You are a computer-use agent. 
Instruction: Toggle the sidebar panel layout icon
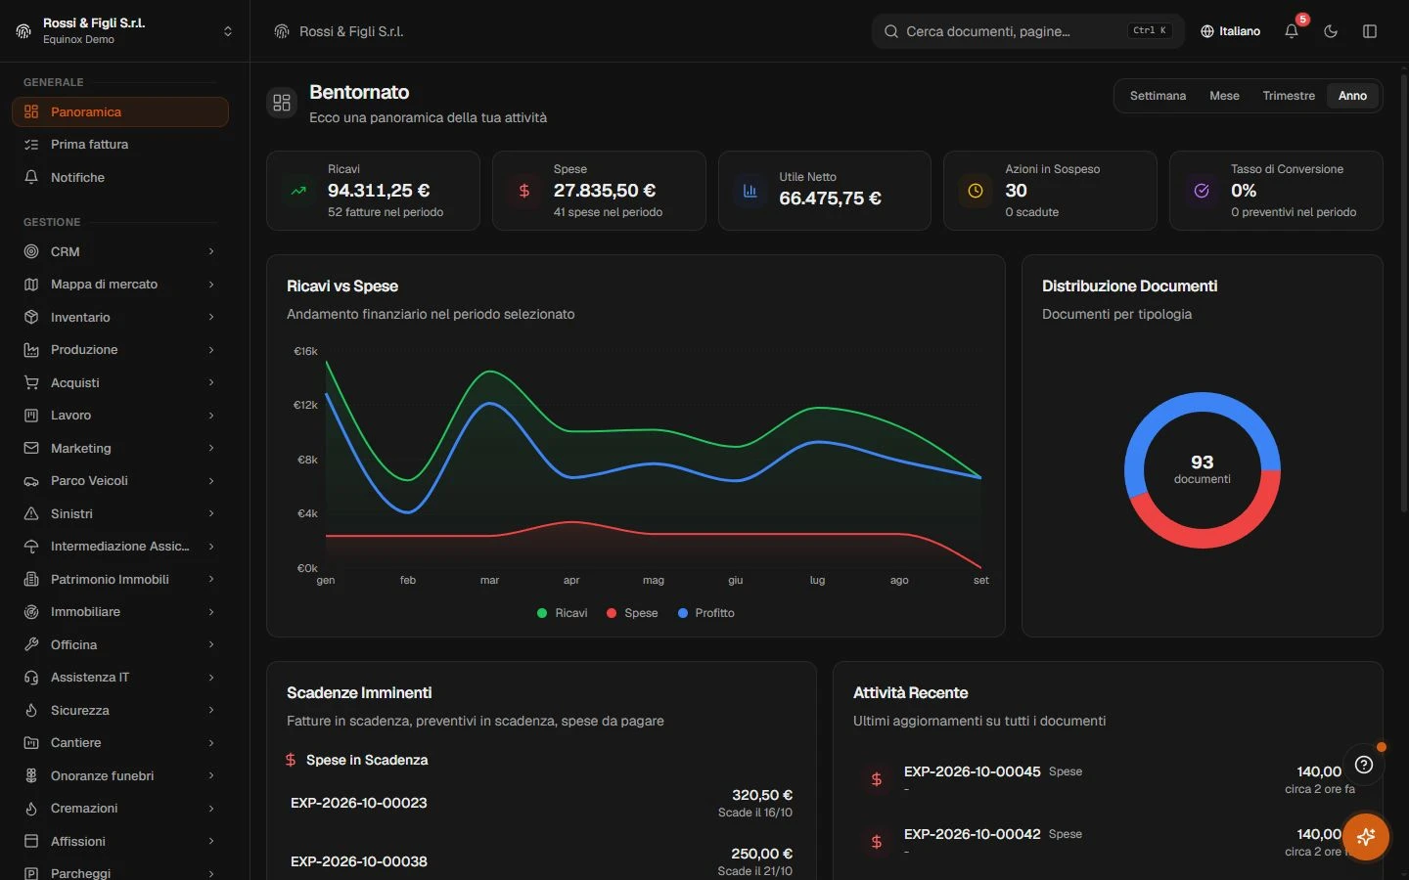pos(1370,31)
